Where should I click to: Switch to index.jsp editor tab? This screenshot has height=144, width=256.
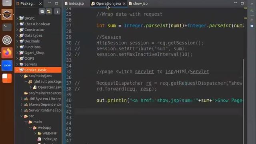(x=74, y=4)
